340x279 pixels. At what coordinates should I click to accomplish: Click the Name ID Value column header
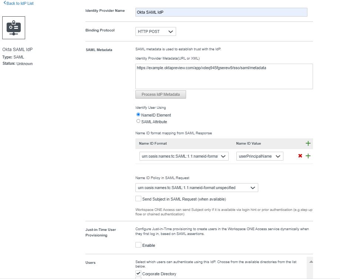248,144
